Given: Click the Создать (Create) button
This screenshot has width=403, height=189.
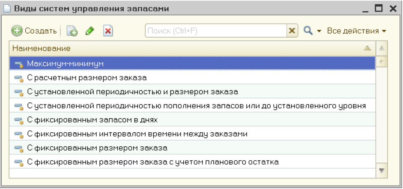Looking at the screenshot, I should [x=34, y=31].
